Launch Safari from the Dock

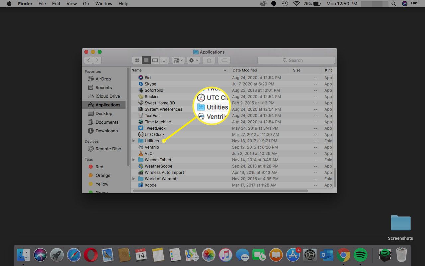point(74,255)
